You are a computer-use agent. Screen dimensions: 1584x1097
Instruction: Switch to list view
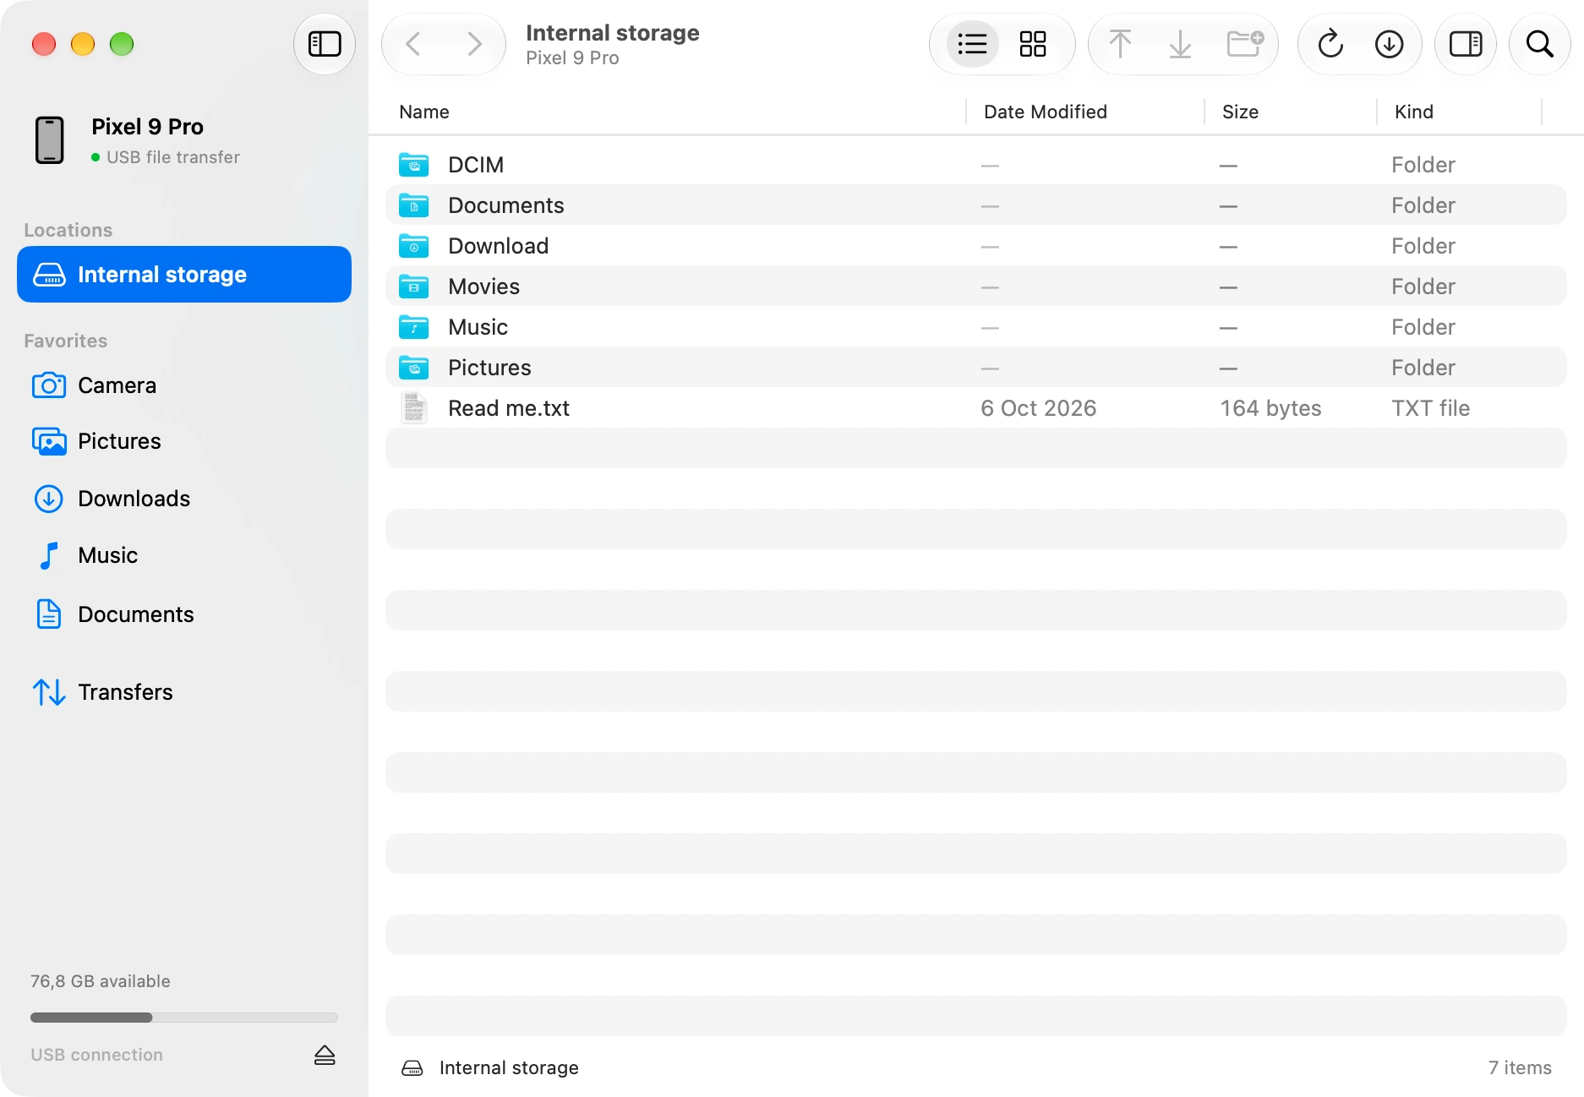(973, 44)
